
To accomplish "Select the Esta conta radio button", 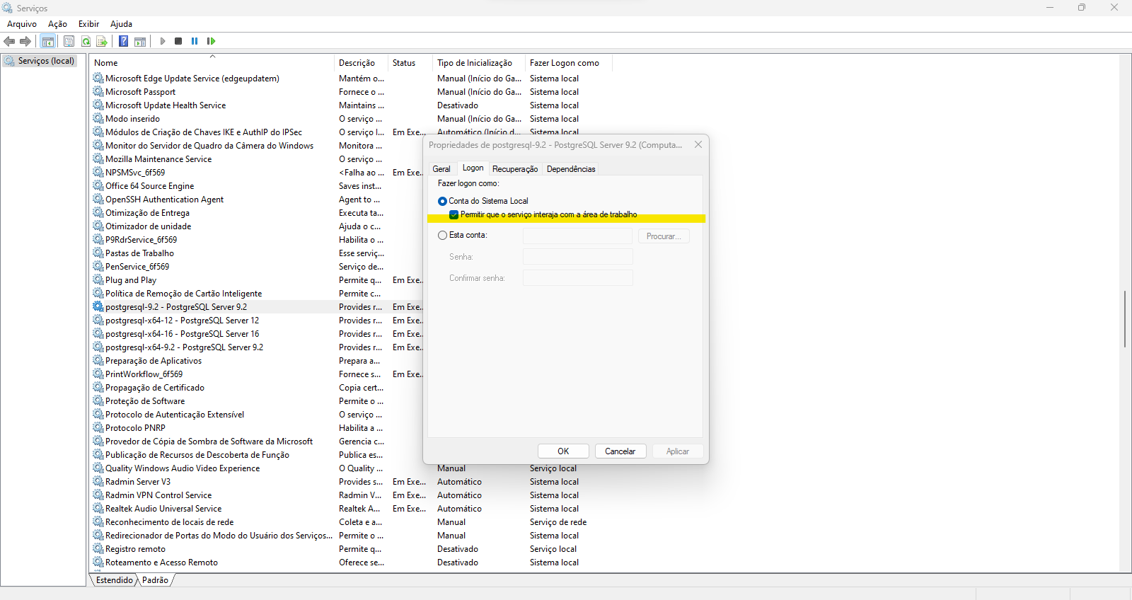I will (442, 235).
